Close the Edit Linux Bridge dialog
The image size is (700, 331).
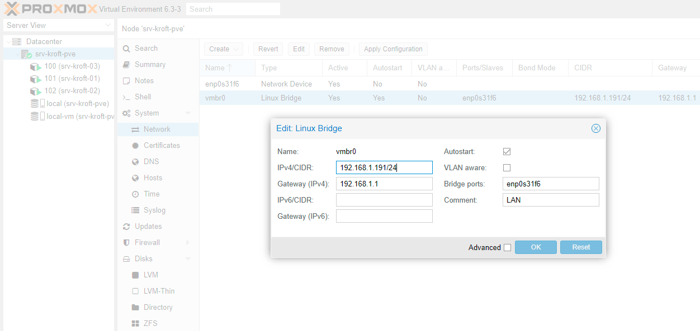[x=595, y=128]
